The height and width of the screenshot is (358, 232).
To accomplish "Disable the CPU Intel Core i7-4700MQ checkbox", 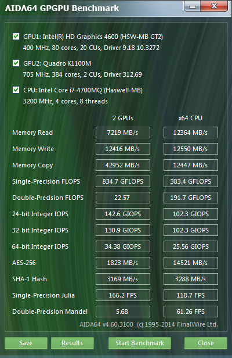I will pyautogui.click(x=16, y=90).
